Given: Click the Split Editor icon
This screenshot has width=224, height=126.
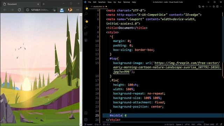Looking at the screenshot, I should click(x=217, y=6).
